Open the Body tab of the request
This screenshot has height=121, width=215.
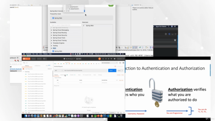tap(79, 75)
